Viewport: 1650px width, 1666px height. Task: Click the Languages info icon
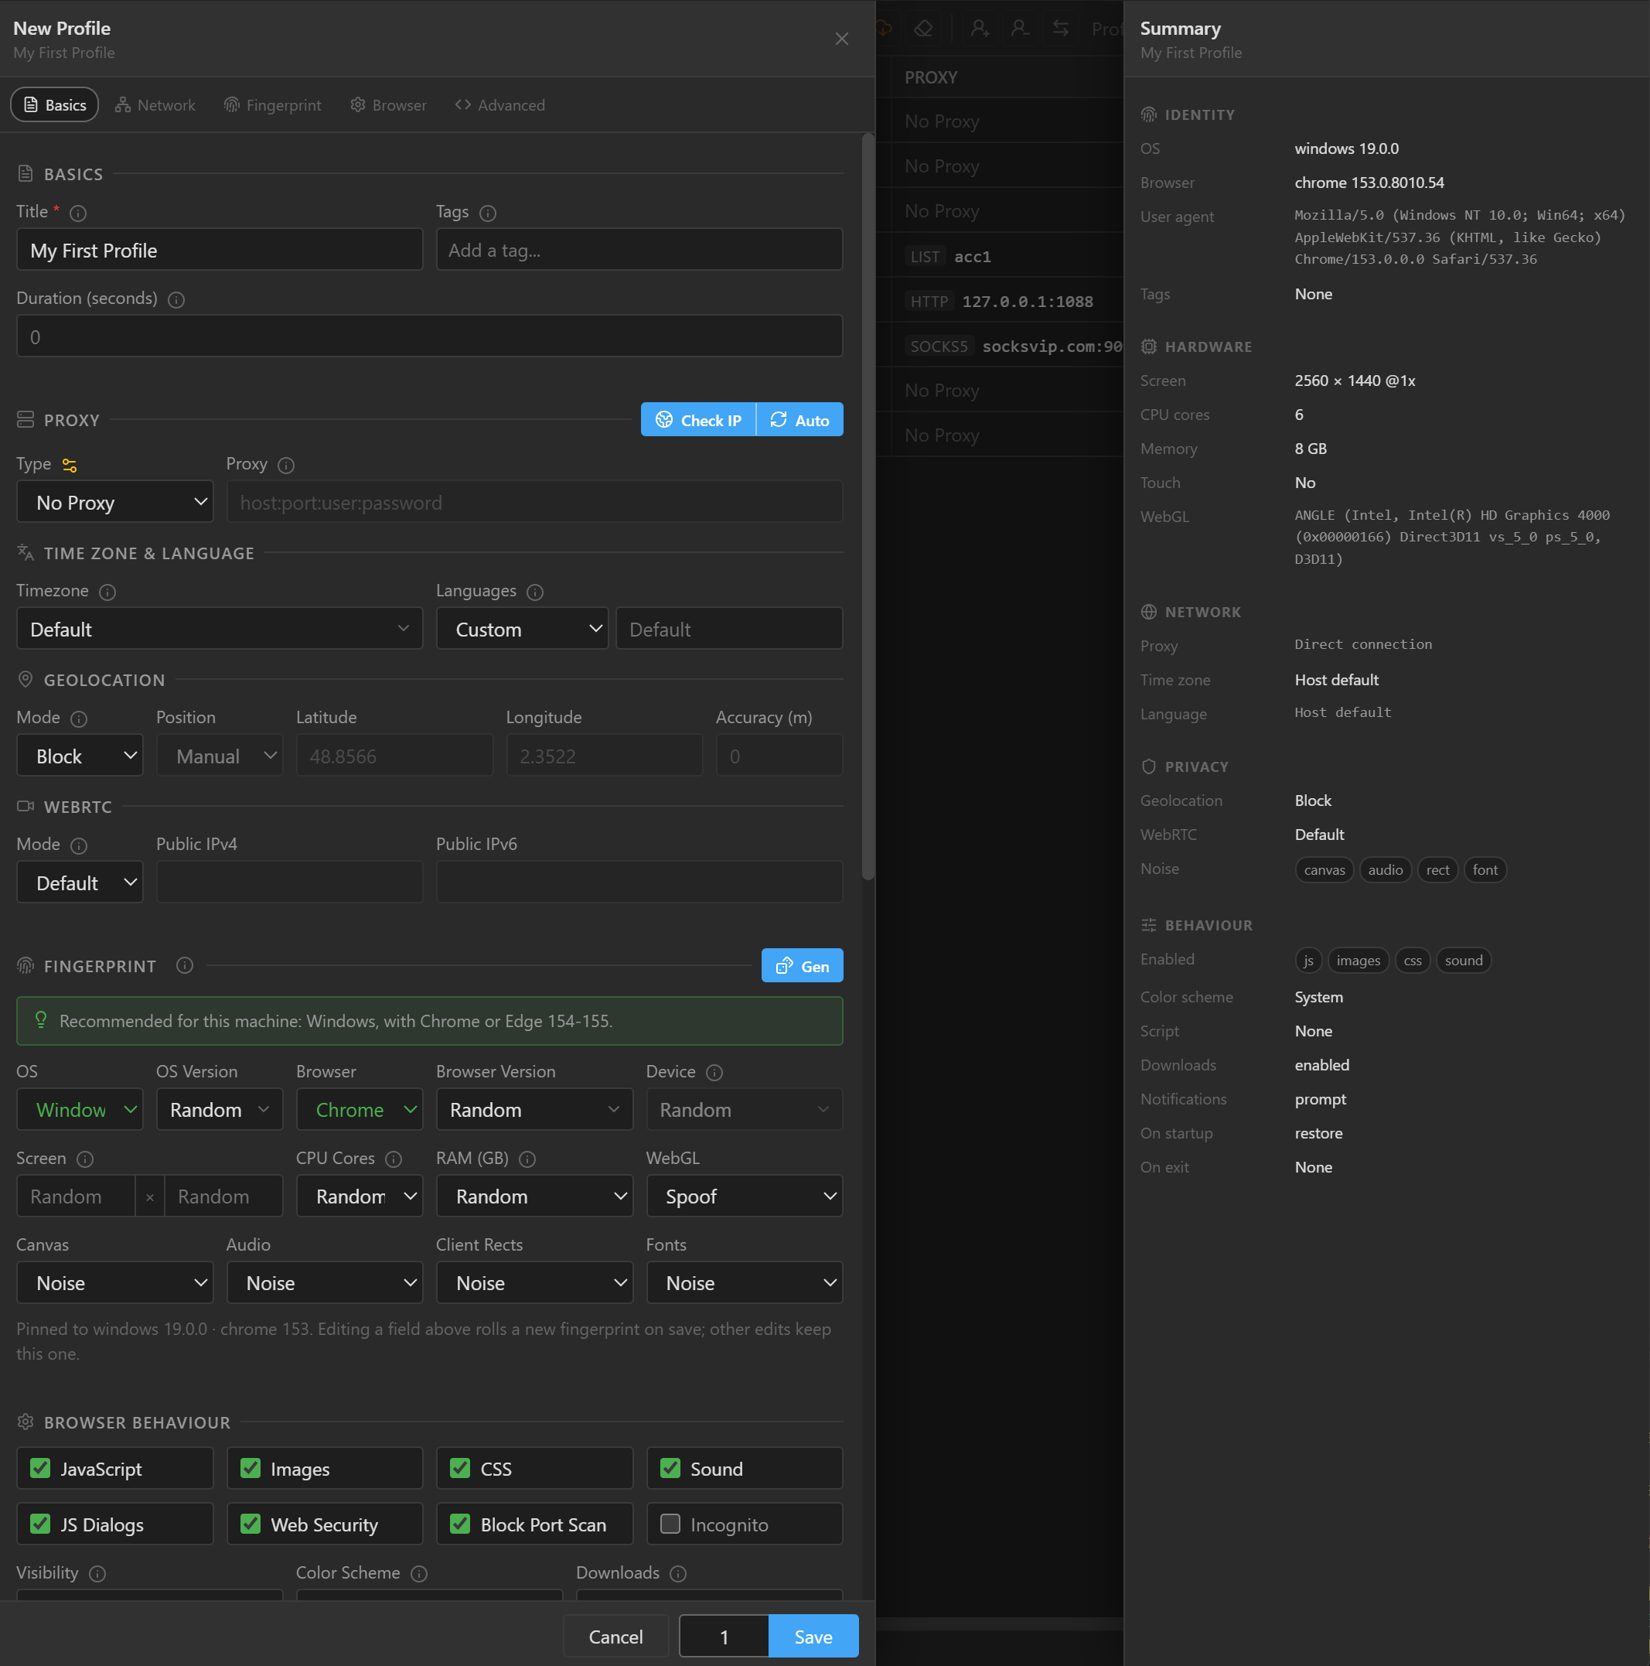click(535, 592)
